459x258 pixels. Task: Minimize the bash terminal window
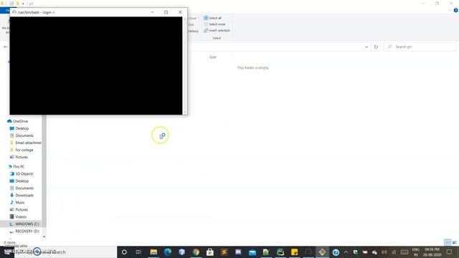pos(152,12)
